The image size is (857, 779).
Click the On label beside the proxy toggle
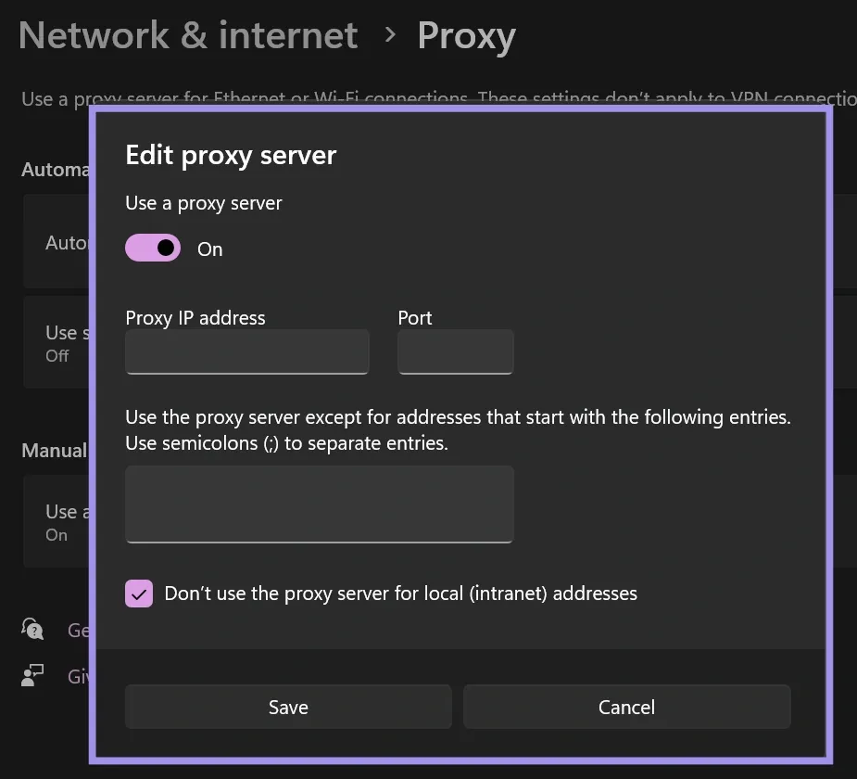209,249
